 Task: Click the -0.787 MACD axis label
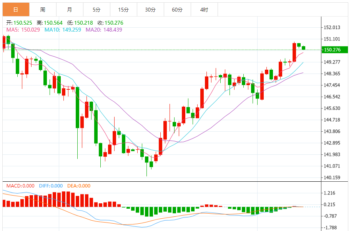[x=329, y=216]
